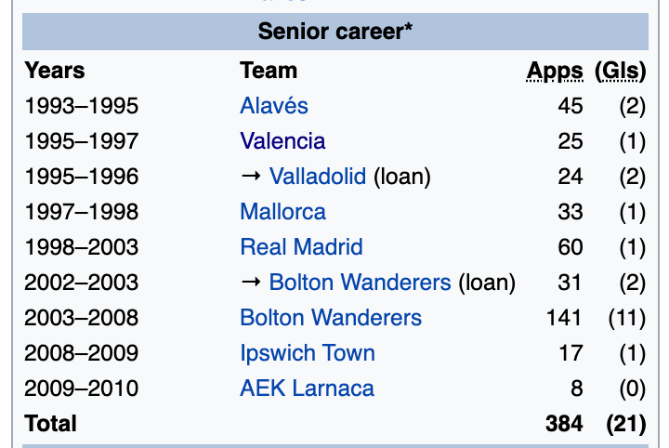Open the Real Madrid link
The image size is (669, 448).
301,247
